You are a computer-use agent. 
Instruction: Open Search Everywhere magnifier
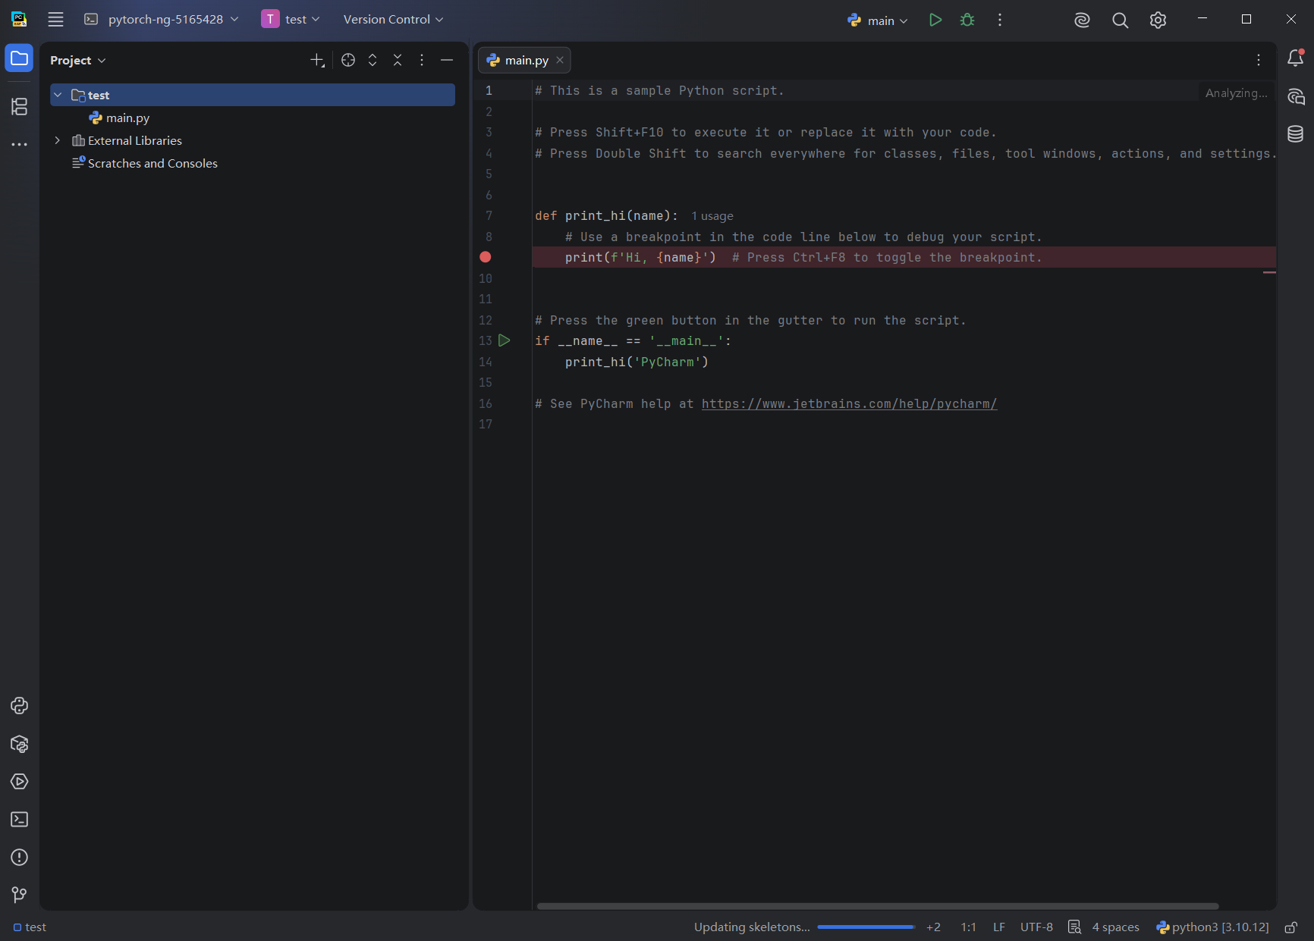(x=1120, y=20)
